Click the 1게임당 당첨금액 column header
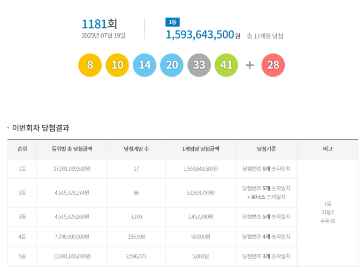This screenshot has height=271, width=364. [201, 148]
